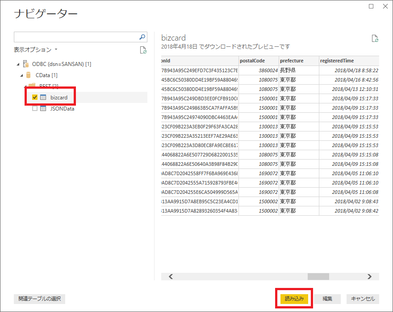
Task: Click 関連テーブルの選択 button
Action: pos(40,299)
